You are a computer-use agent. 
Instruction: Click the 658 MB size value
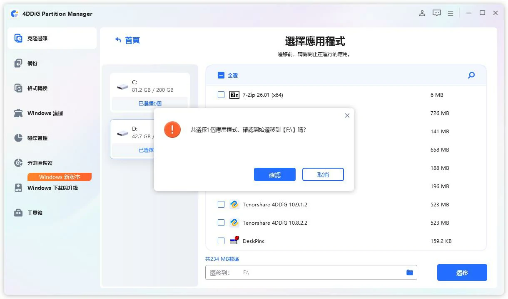440,149
